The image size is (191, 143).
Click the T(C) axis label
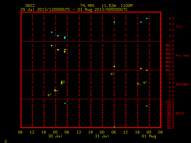click(179, 27)
